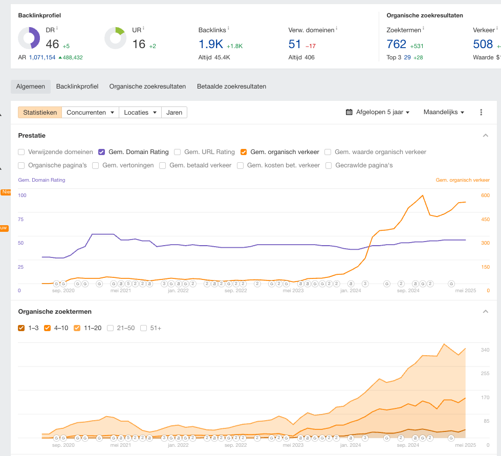
Task: Toggle the 21–50 keyword position checkbox
Action: (111, 328)
